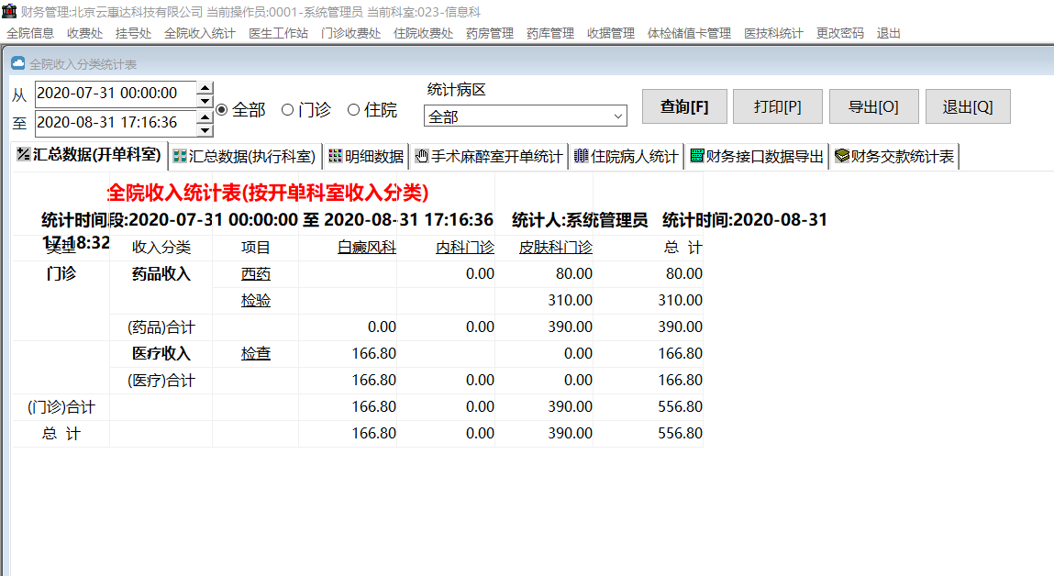Image resolution: width=1054 pixels, height=576 pixels.
Task: Select the 全部 radio button
Action: pos(222,110)
